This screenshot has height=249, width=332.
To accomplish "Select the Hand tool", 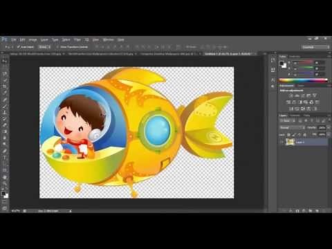I will click(4, 177).
